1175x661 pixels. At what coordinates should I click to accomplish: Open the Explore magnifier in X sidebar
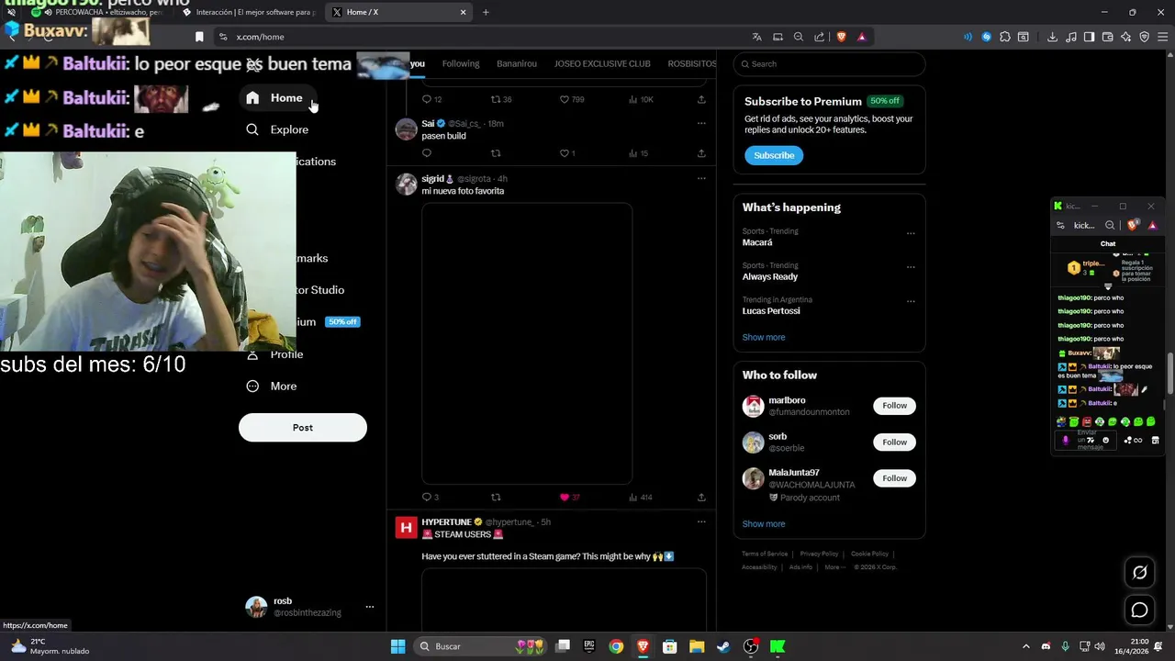[252, 129]
